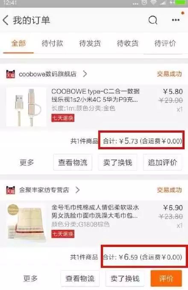Viewport: 188px width, 290px height.
Task: Switch to the 待收货 tab
Action: 128,43
